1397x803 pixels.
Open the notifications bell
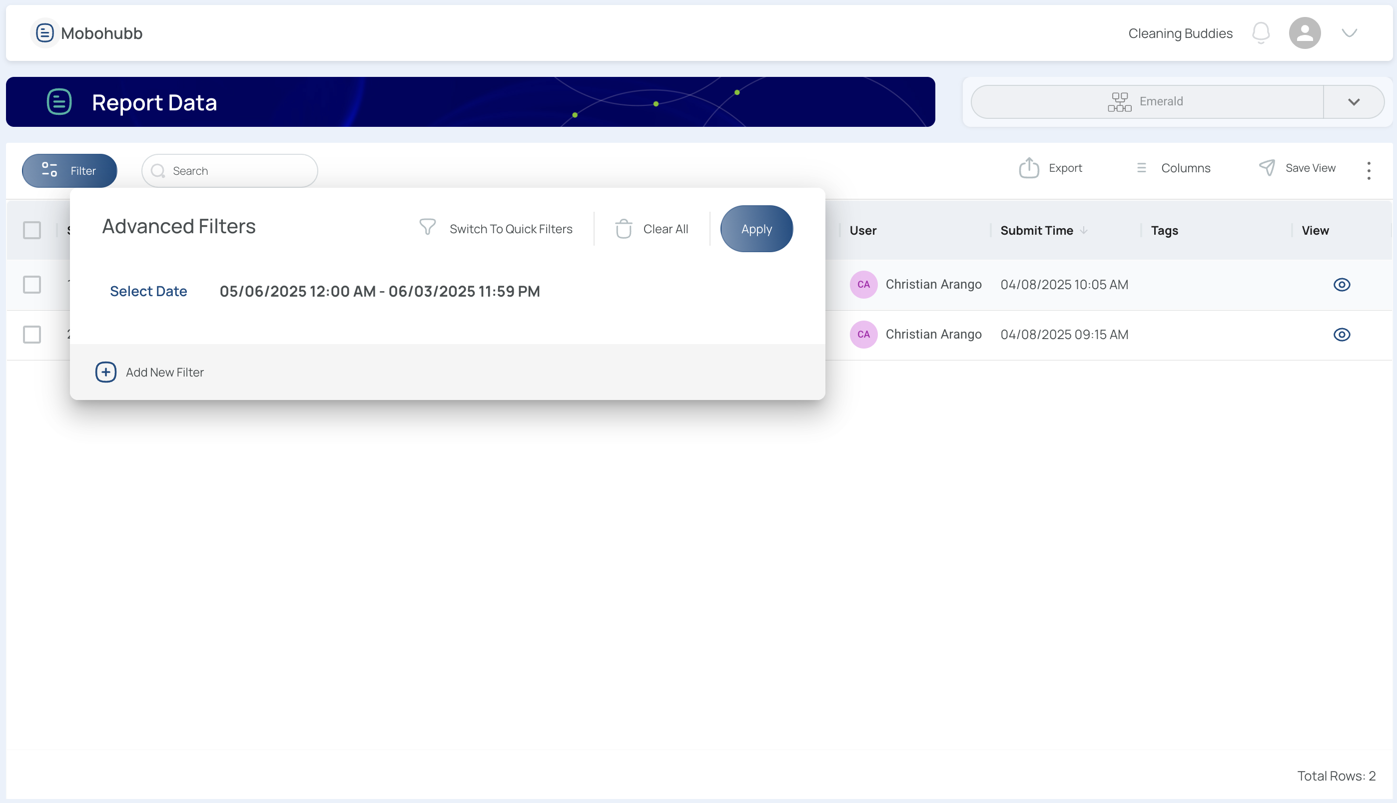pos(1261,33)
